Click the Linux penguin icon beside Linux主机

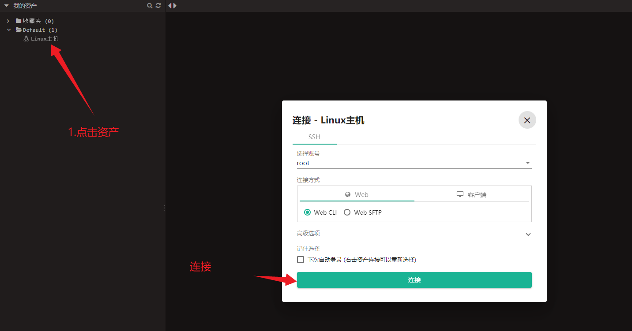26,39
